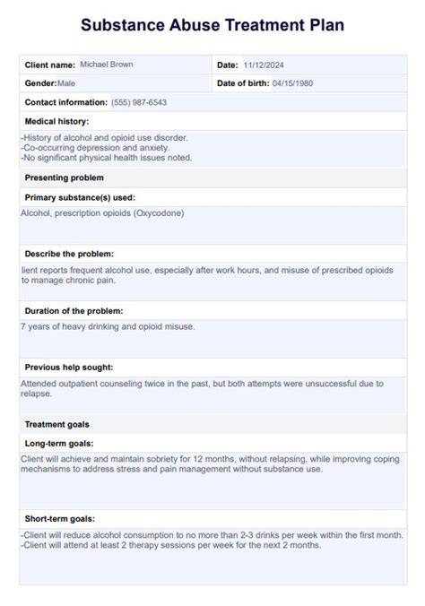
Task: Select the Date field showing 11/12/2024
Action: pos(323,65)
